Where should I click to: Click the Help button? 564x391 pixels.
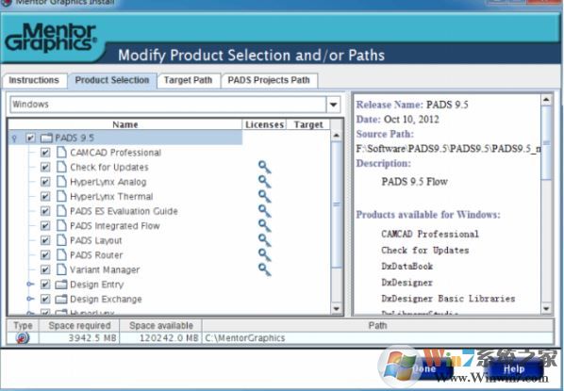click(514, 369)
